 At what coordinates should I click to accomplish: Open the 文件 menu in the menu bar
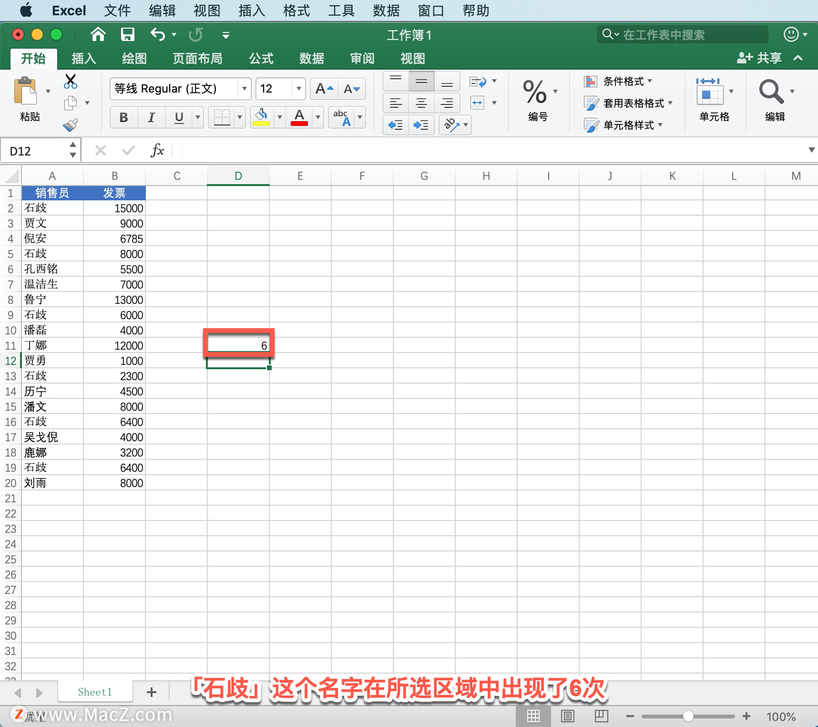[x=117, y=10]
